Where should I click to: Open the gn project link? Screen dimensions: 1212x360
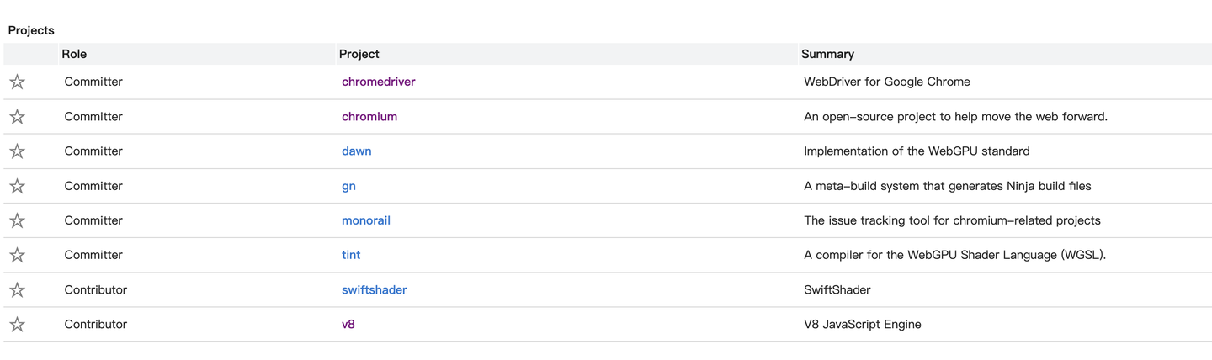click(x=348, y=186)
